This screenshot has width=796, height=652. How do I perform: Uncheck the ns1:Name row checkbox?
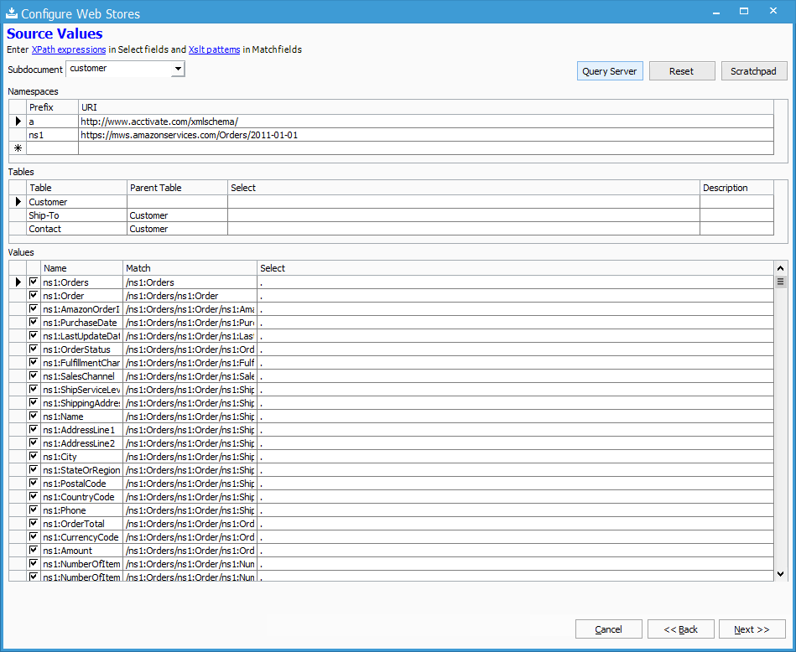(34, 416)
